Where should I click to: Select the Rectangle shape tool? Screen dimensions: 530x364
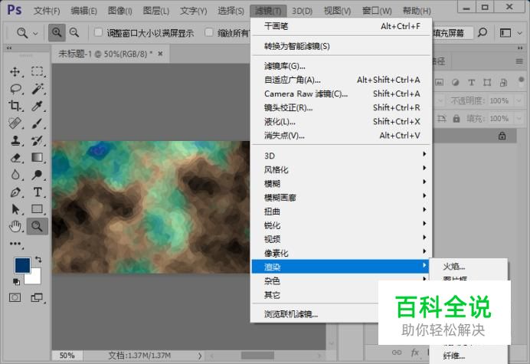pyautogui.click(x=38, y=209)
